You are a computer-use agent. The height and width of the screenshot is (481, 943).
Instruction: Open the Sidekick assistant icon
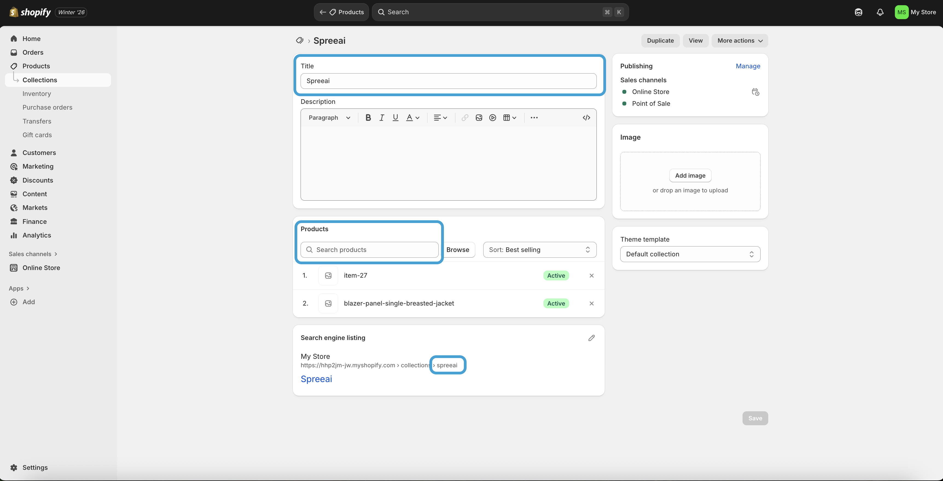click(x=858, y=12)
